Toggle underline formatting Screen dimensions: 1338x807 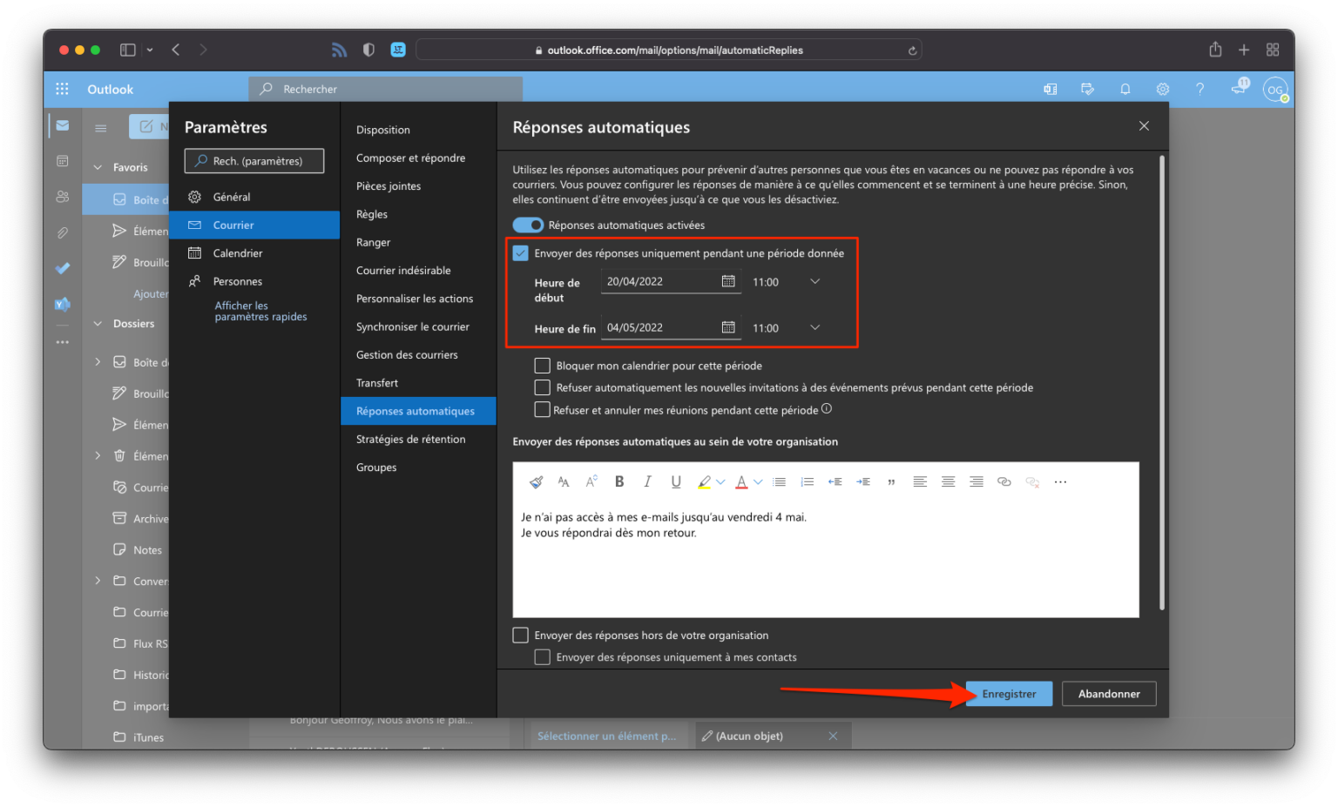coord(676,481)
